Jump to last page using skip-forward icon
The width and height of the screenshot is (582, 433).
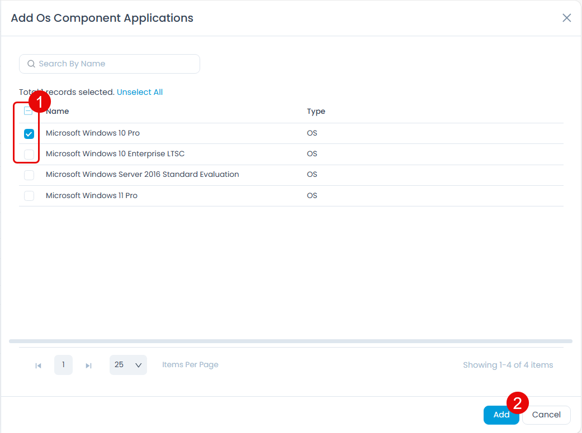click(x=88, y=365)
